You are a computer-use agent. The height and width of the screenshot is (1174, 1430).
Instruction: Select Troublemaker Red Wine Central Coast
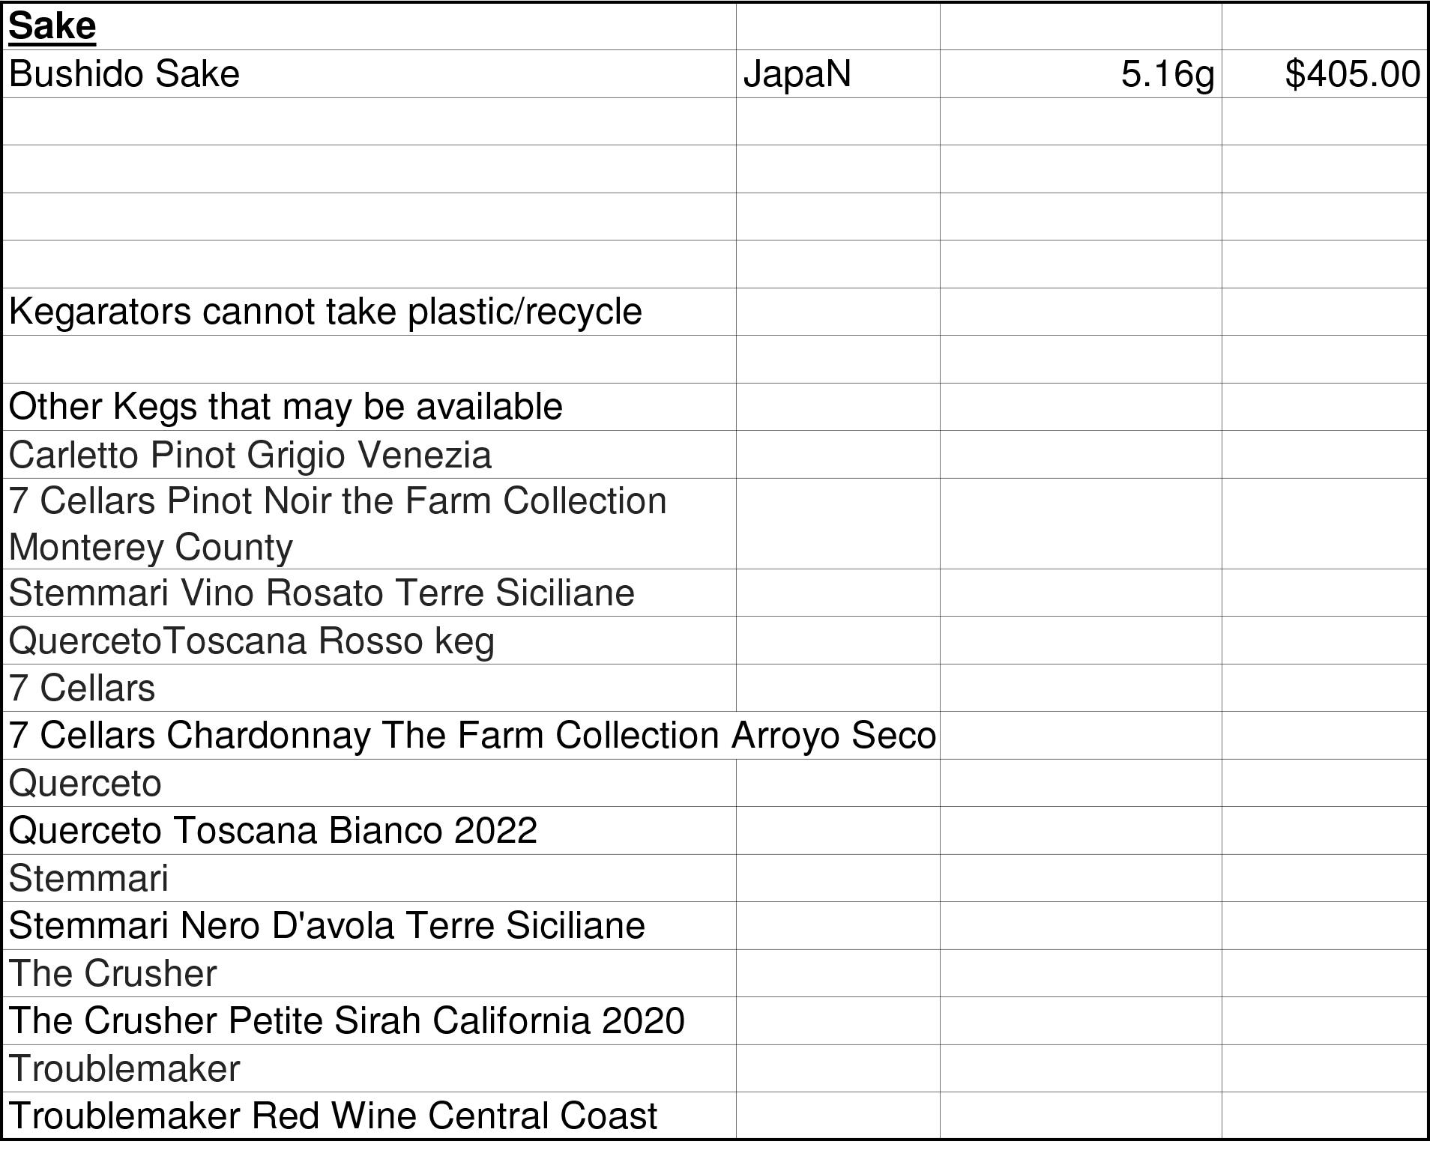(x=333, y=1116)
